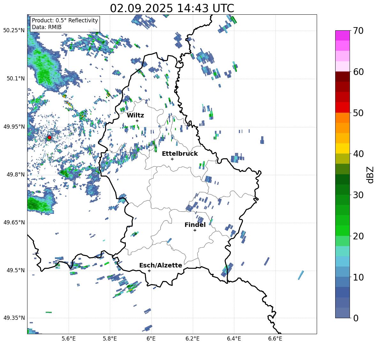Click the 49.95°N latitude label

pos(14,127)
